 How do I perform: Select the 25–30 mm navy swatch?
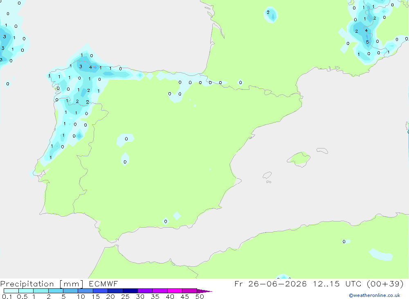pos(130,291)
